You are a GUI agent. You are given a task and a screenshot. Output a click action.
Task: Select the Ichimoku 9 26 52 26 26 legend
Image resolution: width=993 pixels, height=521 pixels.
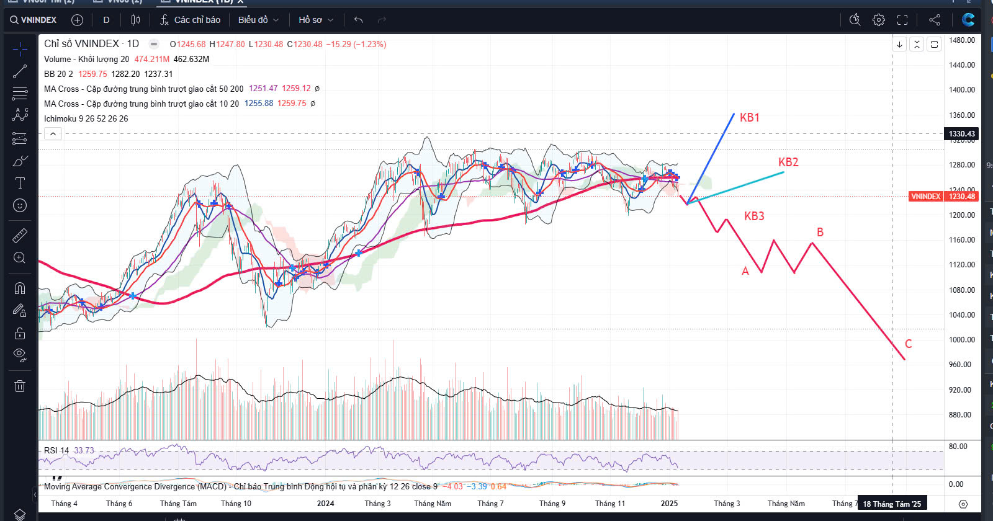point(86,118)
